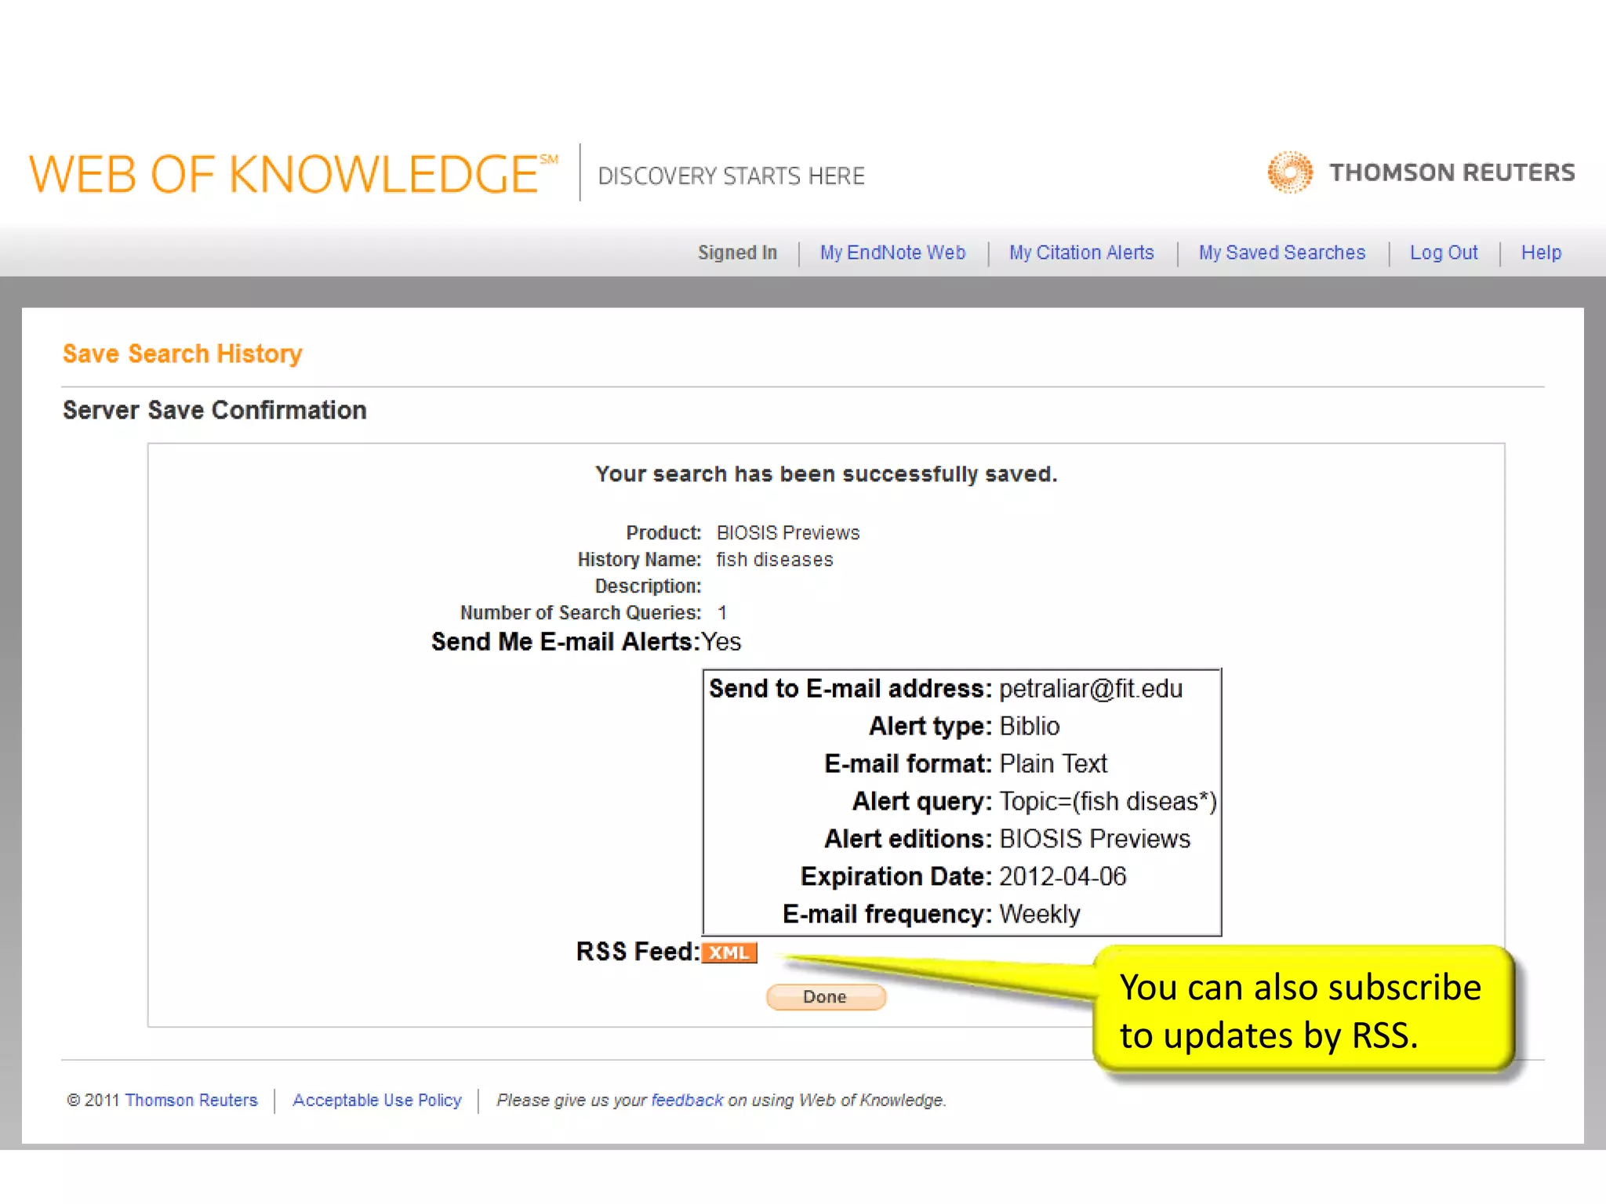1606x1204 pixels.
Task: Click the 'BIOSIS Previews' product value
Action: click(788, 533)
